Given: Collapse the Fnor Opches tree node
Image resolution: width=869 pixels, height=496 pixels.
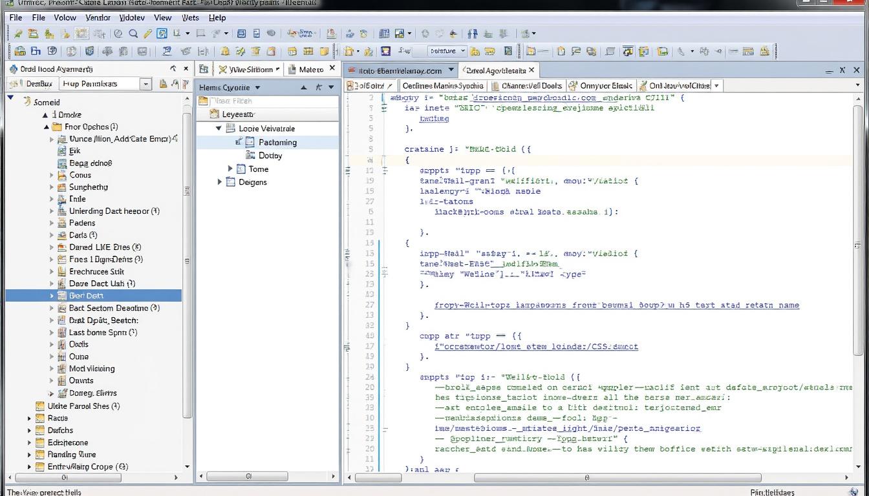Looking at the screenshot, I should tap(47, 127).
